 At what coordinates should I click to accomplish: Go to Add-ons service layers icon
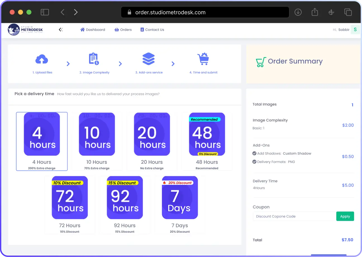[149, 59]
